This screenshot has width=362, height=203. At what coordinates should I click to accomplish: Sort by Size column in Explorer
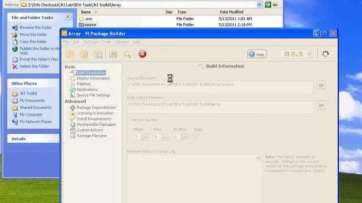point(157,12)
